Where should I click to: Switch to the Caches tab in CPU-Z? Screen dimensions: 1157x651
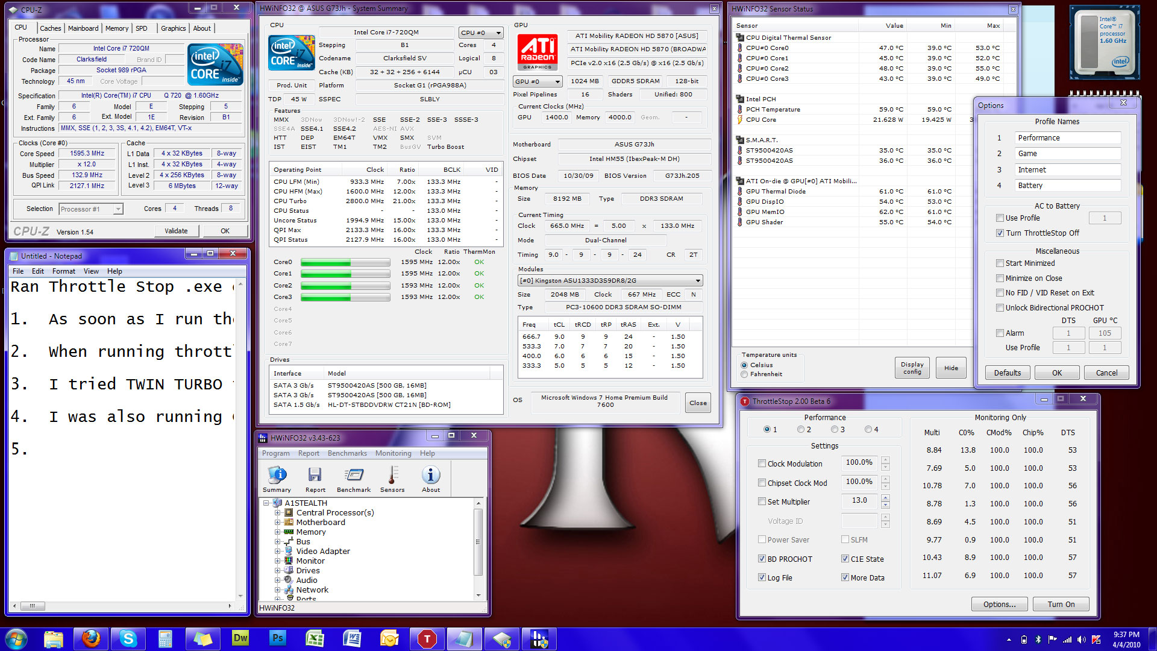click(51, 28)
